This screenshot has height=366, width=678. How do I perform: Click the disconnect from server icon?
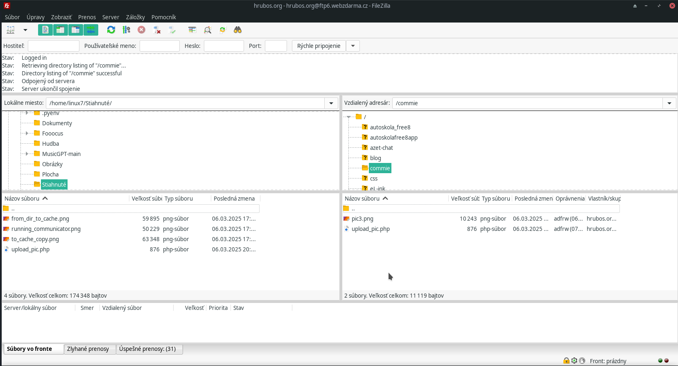(x=157, y=30)
